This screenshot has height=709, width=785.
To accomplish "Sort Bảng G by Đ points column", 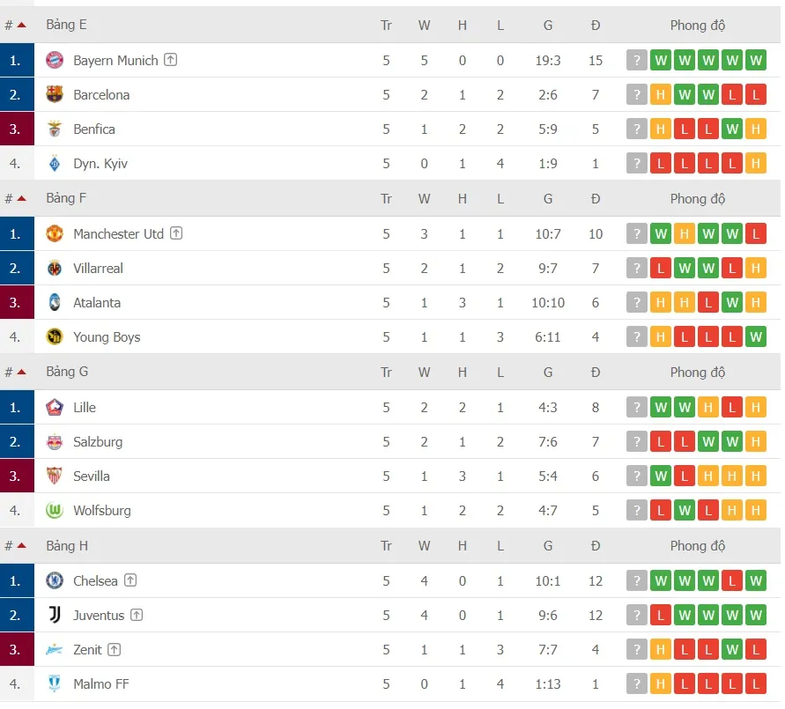I will (596, 373).
